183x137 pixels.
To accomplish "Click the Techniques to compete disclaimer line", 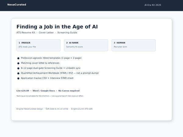I will [x=50, y=96].
